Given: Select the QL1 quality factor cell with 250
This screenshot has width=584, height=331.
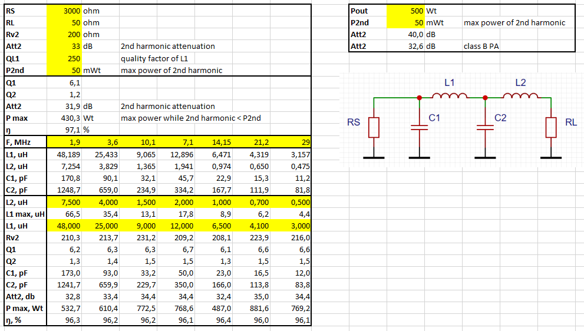Looking at the screenshot, I should click(x=63, y=58).
